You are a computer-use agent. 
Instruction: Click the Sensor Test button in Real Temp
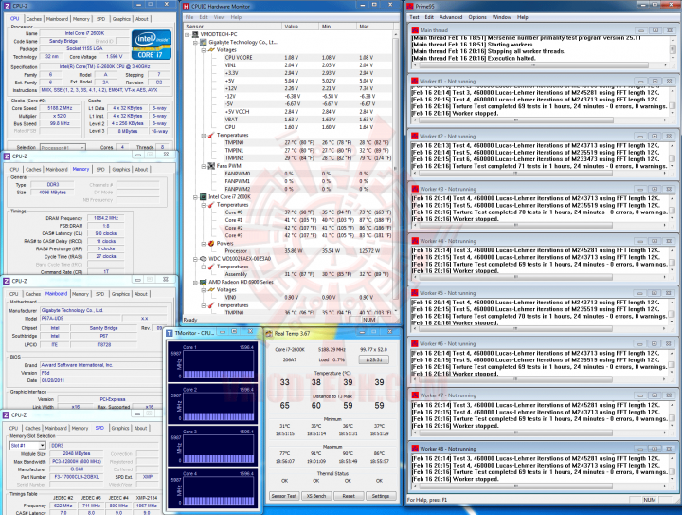point(283,496)
